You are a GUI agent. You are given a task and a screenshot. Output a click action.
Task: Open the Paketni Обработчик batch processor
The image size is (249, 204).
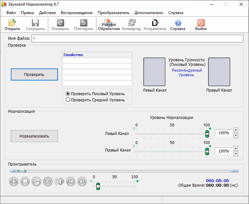[x=109, y=25]
